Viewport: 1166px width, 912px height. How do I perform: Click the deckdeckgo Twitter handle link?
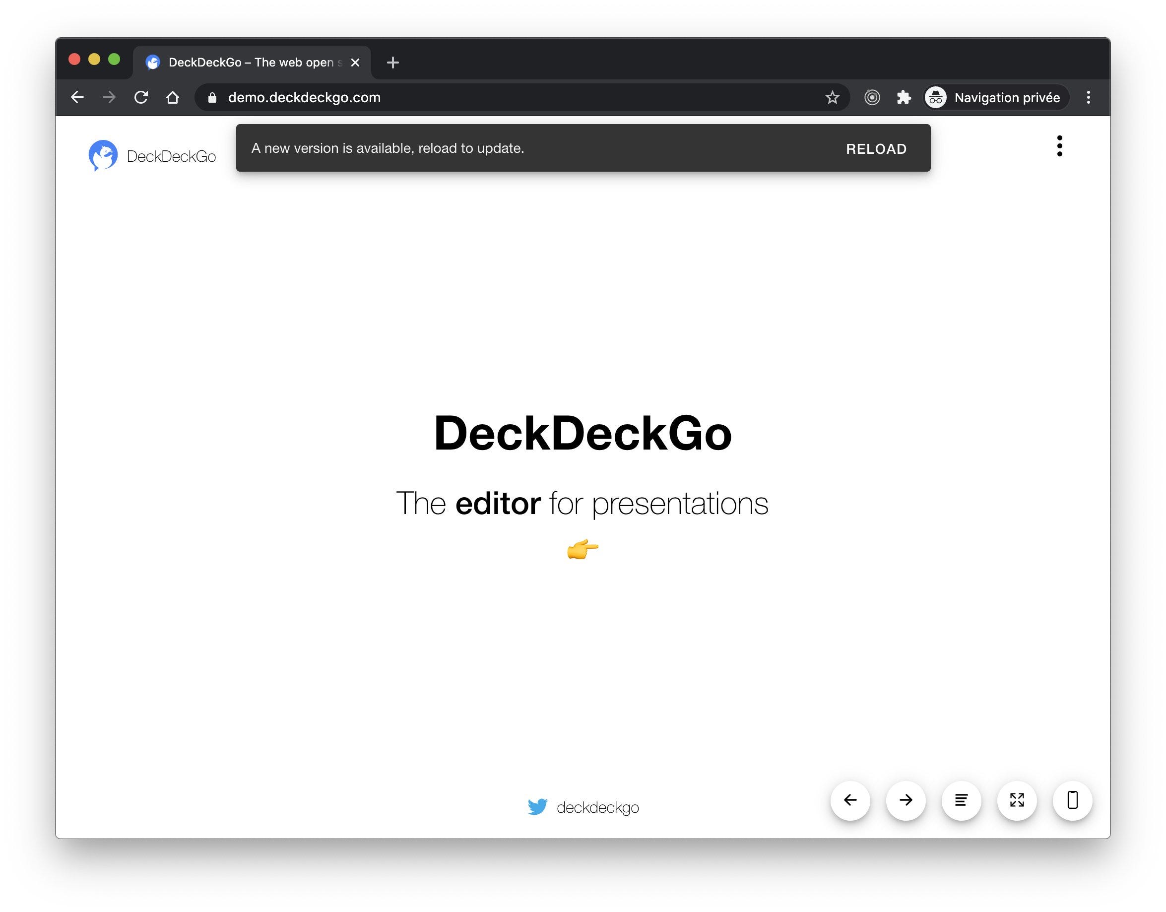point(597,807)
